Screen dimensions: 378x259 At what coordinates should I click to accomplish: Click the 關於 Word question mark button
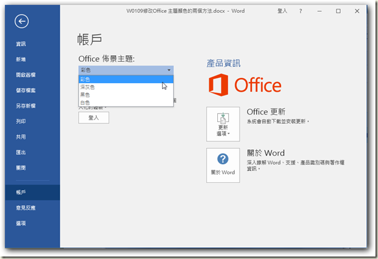pos(223,165)
